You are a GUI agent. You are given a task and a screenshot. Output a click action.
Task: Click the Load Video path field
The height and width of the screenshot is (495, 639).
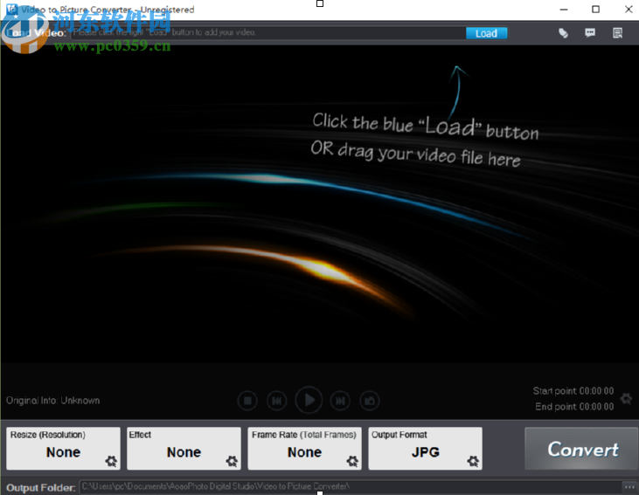point(267,33)
